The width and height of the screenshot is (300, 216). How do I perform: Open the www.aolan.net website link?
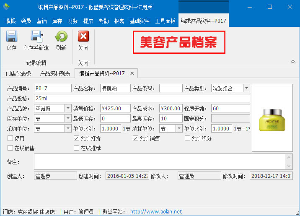[x=156, y=212]
